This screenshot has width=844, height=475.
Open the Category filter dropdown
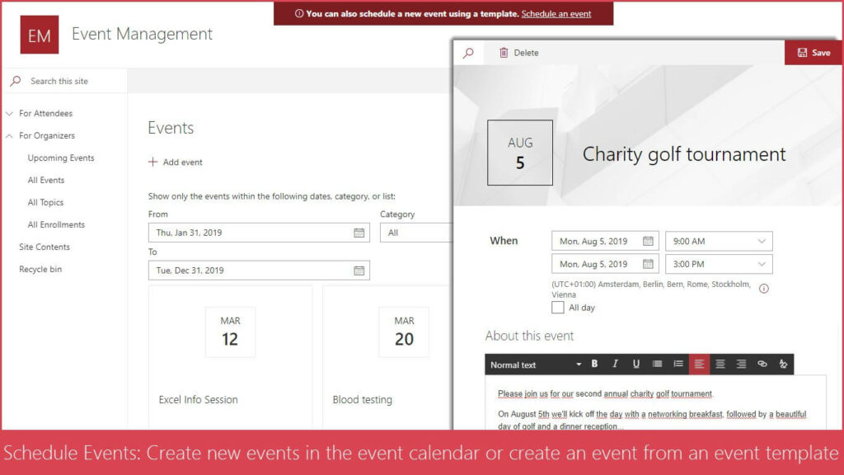[x=416, y=233]
